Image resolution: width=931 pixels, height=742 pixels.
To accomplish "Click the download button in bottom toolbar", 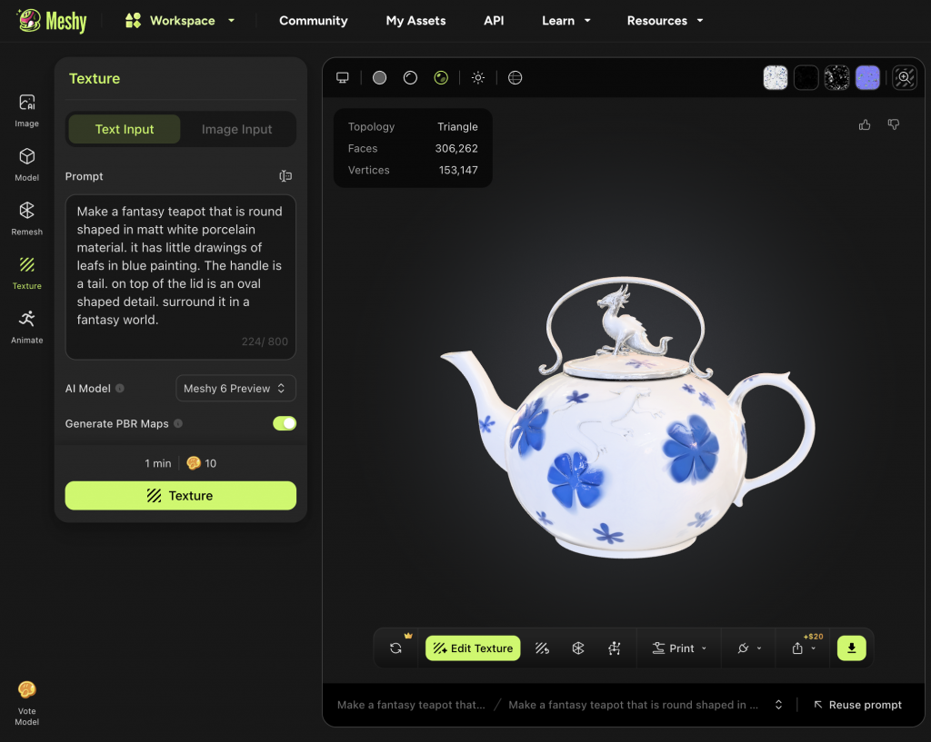I will point(851,648).
